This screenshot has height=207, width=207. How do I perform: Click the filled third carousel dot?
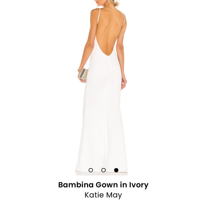click(116, 170)
